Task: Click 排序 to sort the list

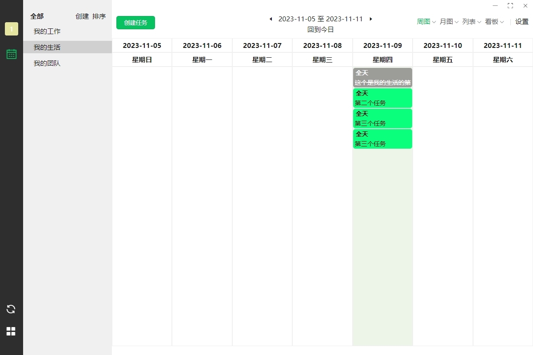Action: (x=99, y=16)
